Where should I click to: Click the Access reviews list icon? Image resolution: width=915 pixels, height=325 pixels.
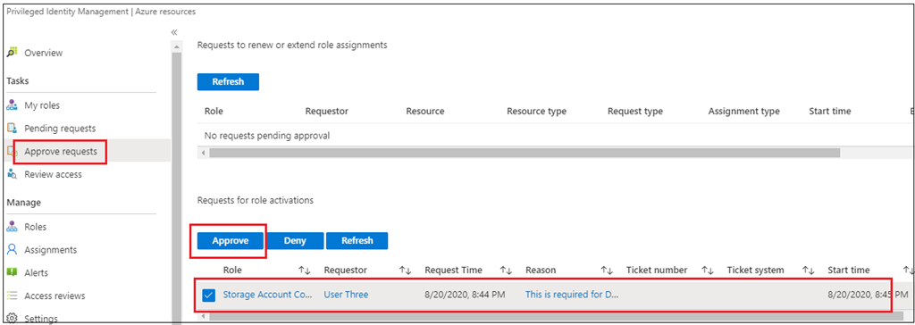click(x=12, y=296)
